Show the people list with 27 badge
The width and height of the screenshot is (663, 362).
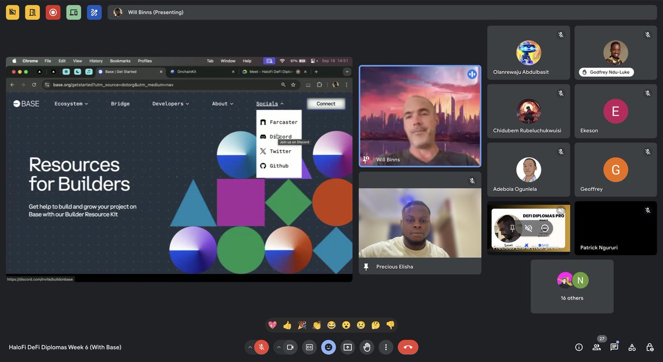[597, 347]
